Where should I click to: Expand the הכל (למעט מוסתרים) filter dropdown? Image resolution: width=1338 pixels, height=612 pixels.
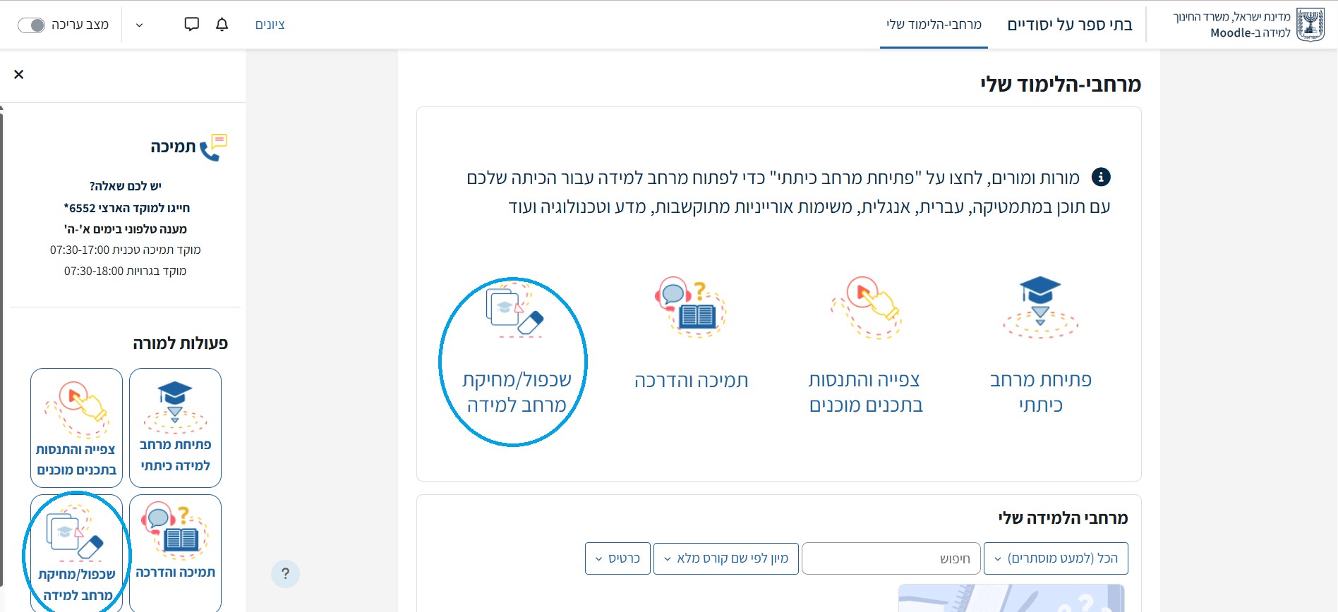1056,558
